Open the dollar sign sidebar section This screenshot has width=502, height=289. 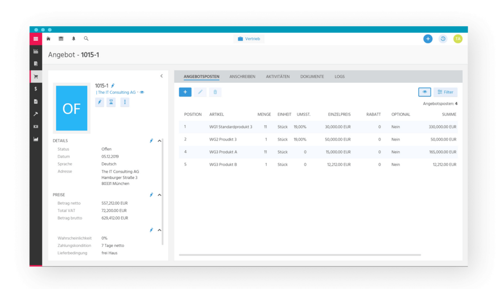pos(36,89)
